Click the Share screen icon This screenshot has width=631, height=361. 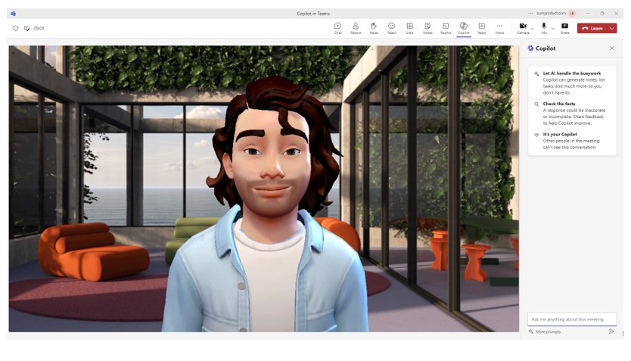tap(564, 27)
